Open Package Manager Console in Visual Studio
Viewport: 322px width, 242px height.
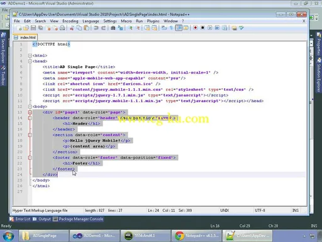pos(78,219)
